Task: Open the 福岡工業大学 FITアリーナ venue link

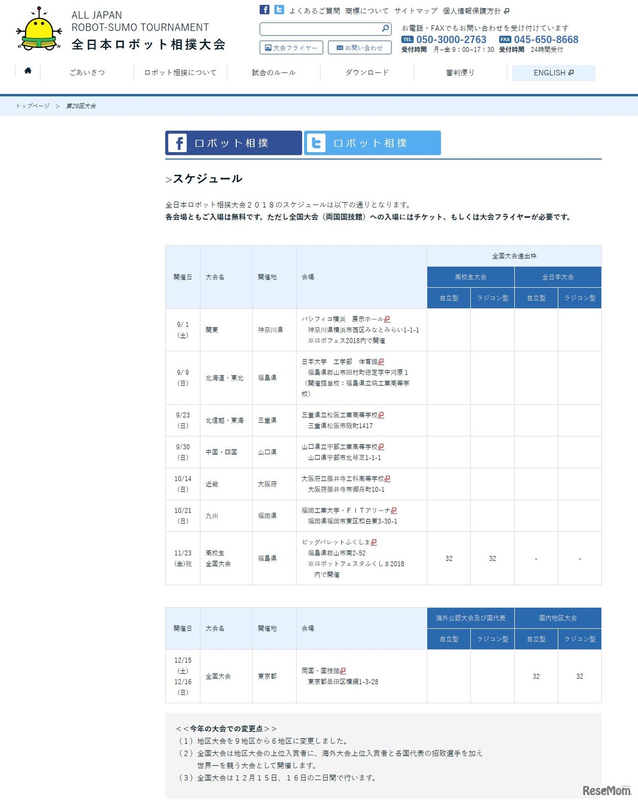Action: pos(346,511)
